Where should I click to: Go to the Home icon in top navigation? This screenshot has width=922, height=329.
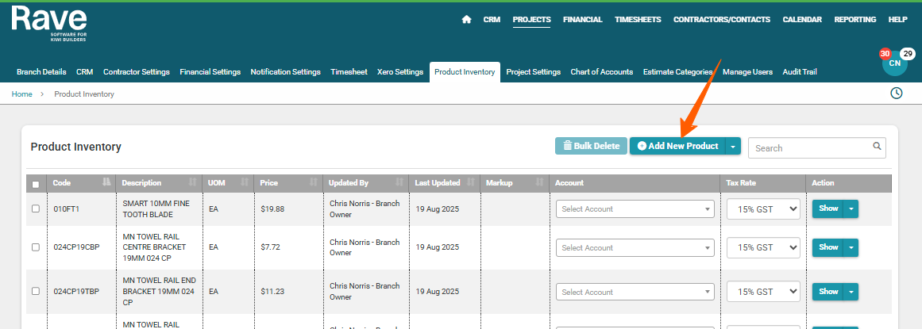coord(466,19)
